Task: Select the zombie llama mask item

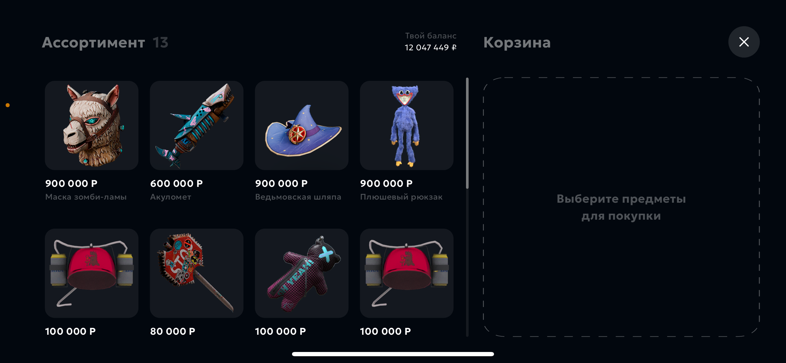Action: [92, 125]
